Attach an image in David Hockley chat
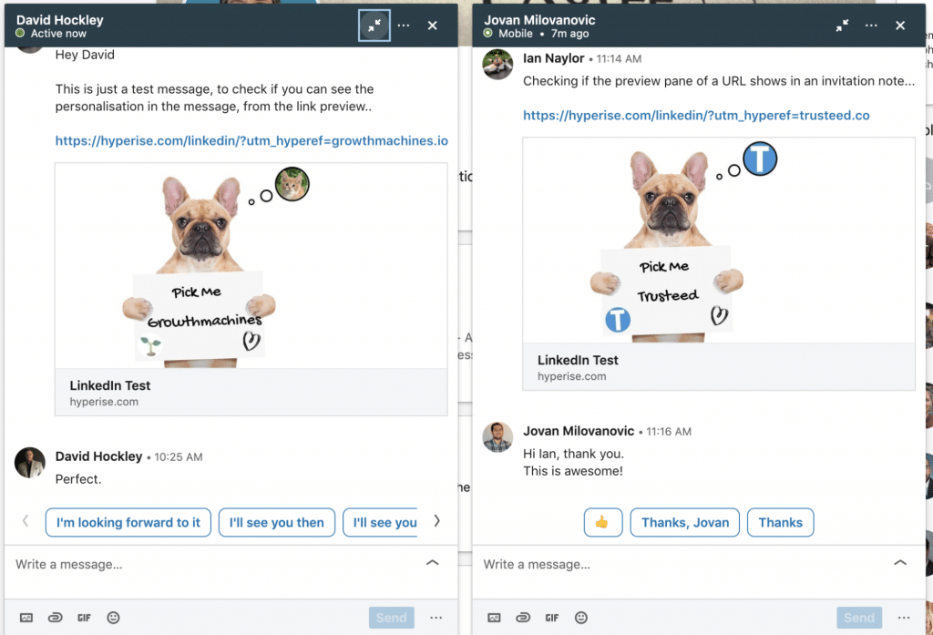933x635 pixels. pos(27,618)
